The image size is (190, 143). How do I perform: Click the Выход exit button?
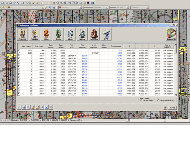click(172, 107)
